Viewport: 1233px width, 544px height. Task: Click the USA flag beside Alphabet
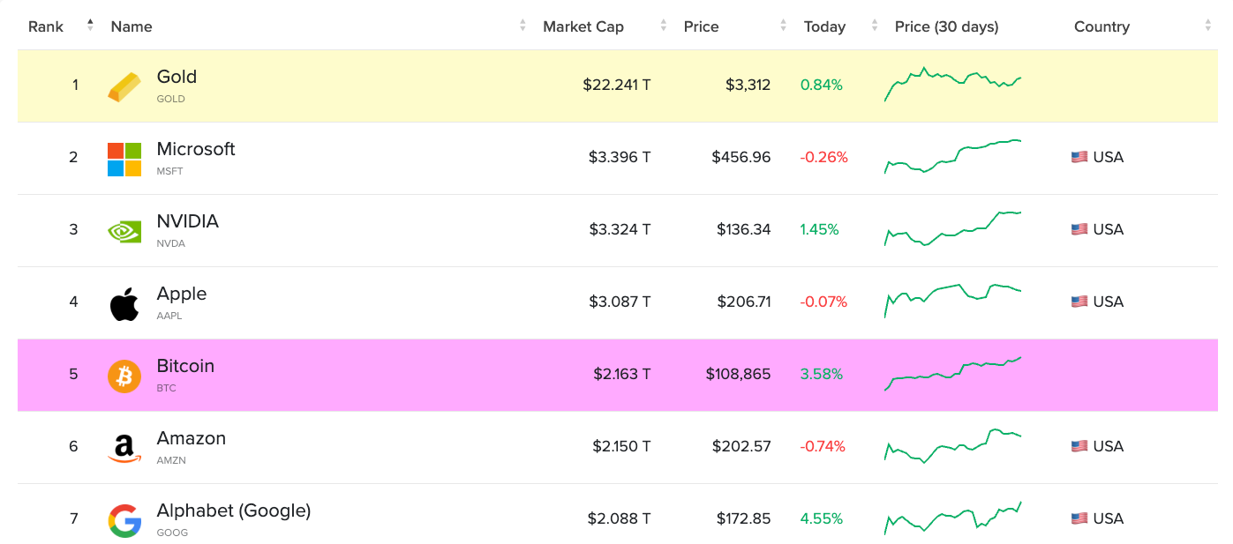point(1079,518)
